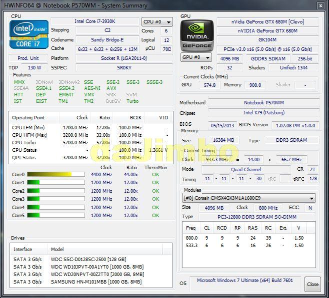Select the 533.3 frequency timing row
This screenshot has height=298, width=329.
(x=249, y=246)
